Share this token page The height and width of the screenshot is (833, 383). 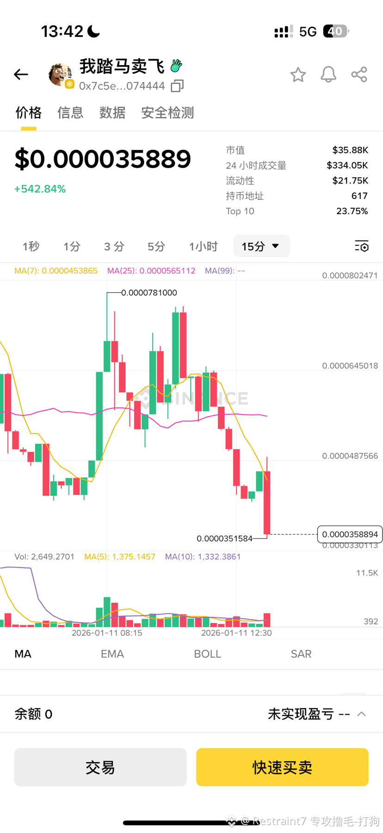pyautogui.click(x=359, y=74)
